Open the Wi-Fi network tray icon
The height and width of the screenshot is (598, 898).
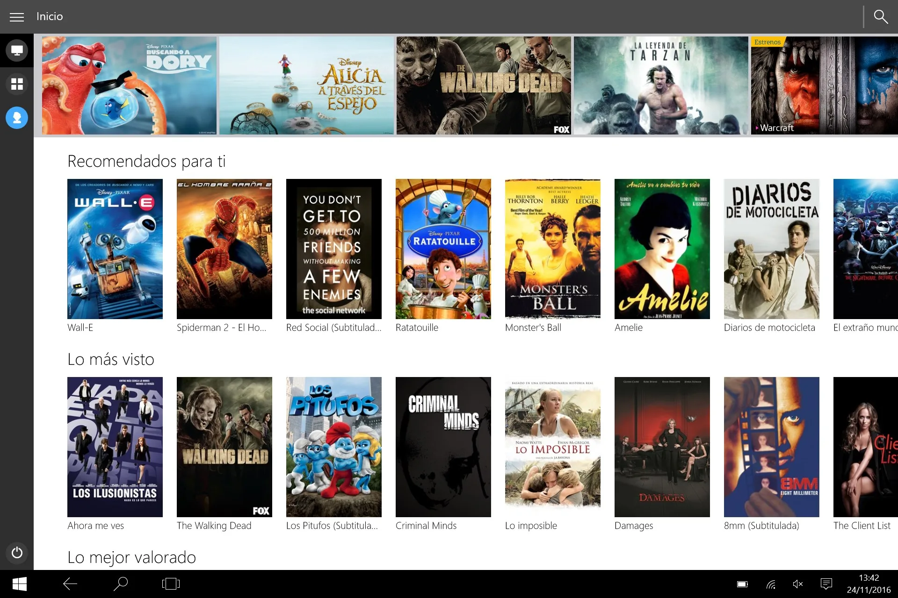(771, 584)
